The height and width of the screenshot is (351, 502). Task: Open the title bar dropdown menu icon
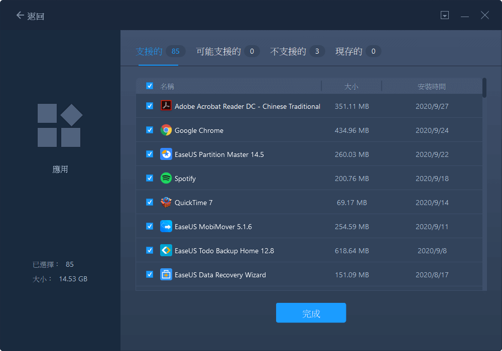click(445, 15)
